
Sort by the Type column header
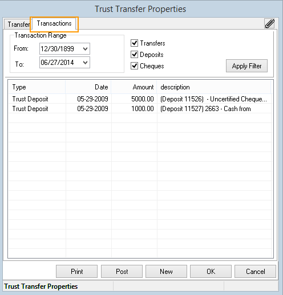pyautogui.click(x=37, y=87)
